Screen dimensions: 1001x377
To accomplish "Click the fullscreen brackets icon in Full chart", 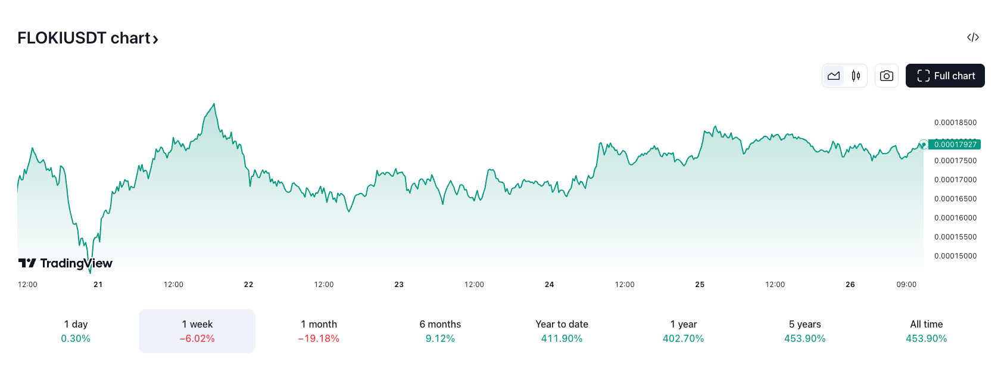I will point(924,76).
